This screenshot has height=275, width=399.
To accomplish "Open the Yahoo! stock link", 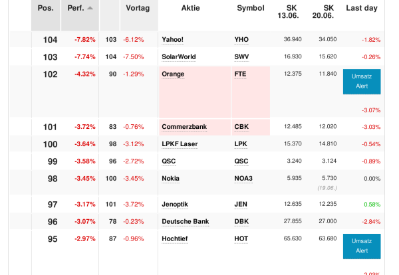I will click(172, 40).
